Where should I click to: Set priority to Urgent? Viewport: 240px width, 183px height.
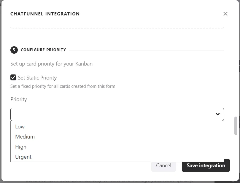pos(117,157)
